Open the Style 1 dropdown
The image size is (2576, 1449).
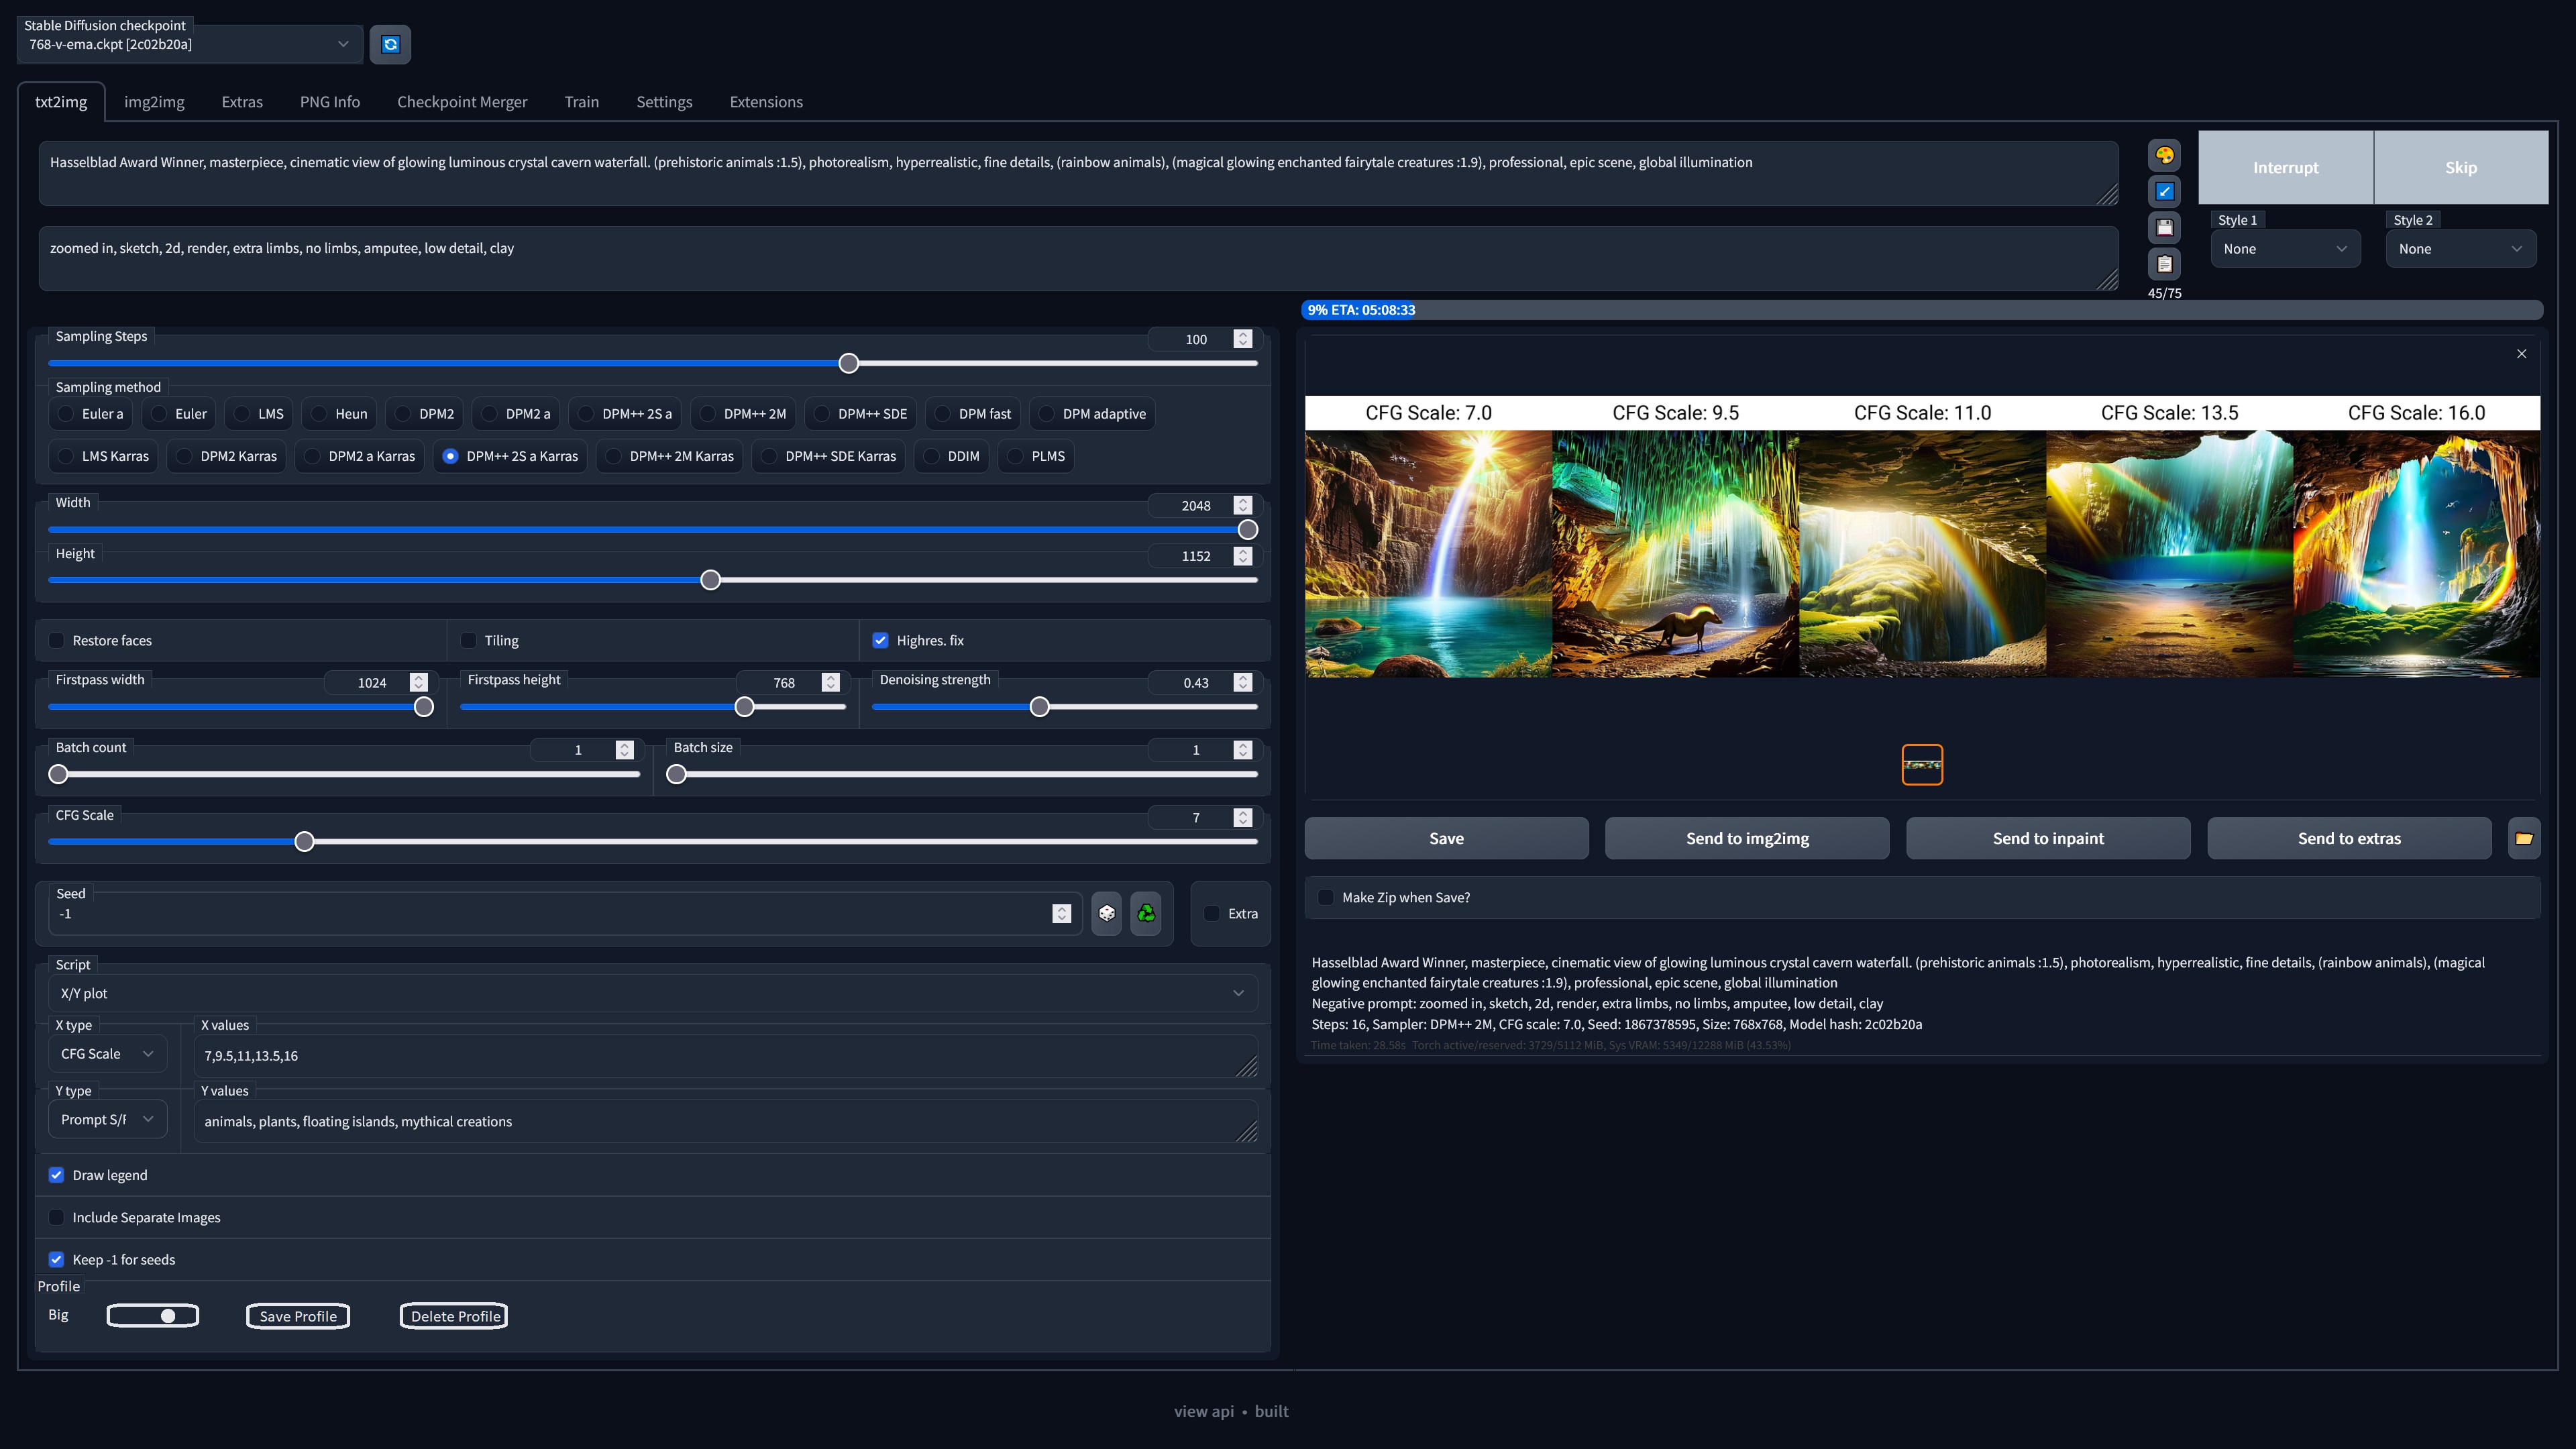click(x=2285, y=248)
